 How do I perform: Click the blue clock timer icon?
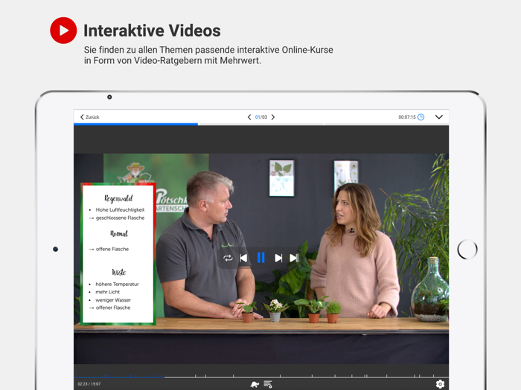[x=421, y=117]
